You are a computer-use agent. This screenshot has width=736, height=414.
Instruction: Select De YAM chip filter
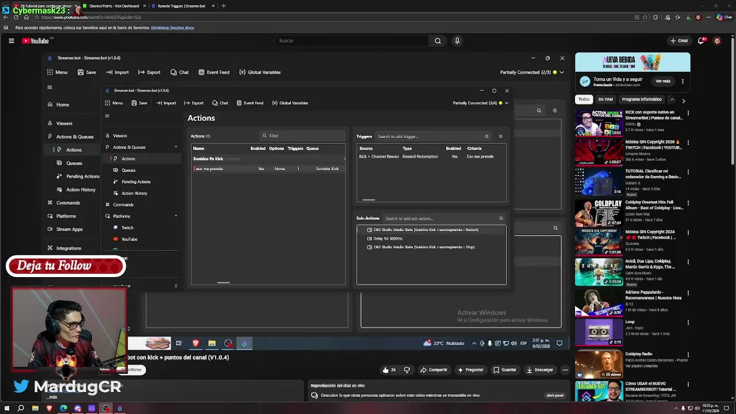pos(605,99)
